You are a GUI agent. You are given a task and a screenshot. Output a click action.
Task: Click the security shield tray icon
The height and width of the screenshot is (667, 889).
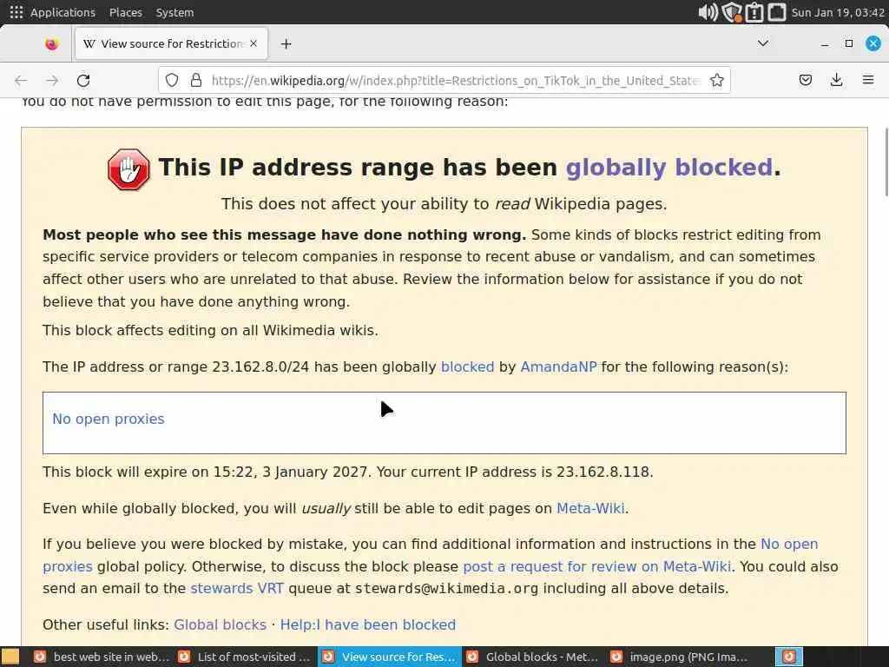732,12
